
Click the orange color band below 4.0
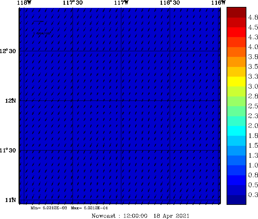(235, 52)
